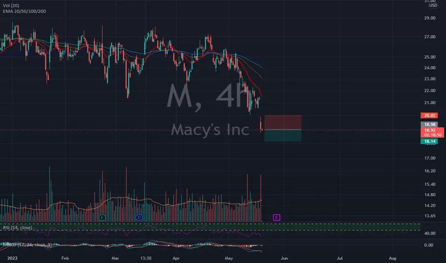This screenshot has height=263, width=446.
Task: Click the blue dividend D marker
Action: click(139, 218)
